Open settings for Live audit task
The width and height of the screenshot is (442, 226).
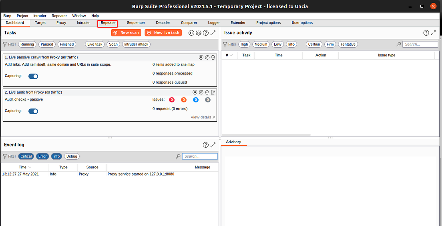(201, 92)
